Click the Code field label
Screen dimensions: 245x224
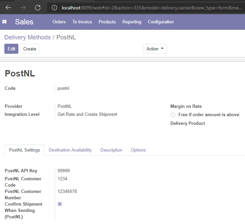tap(10, 88)
